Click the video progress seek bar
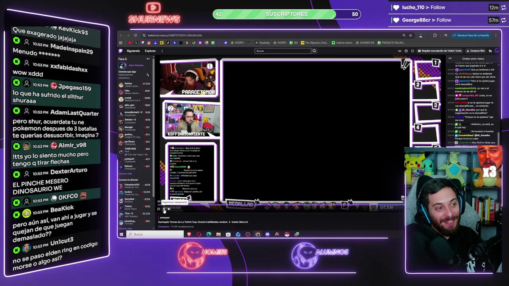 pos(281,205)
